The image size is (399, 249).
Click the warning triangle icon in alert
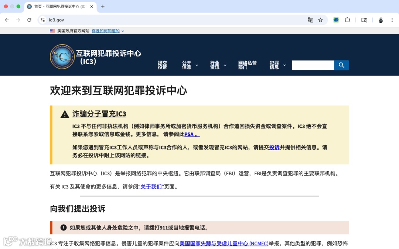[65, 114]
